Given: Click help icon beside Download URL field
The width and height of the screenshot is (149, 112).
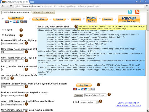Looking at the screenshot, I should click(x=26, y=43).
